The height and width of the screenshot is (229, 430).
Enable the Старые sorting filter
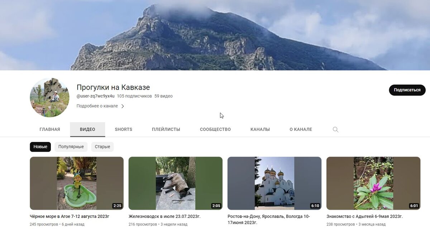102,147
